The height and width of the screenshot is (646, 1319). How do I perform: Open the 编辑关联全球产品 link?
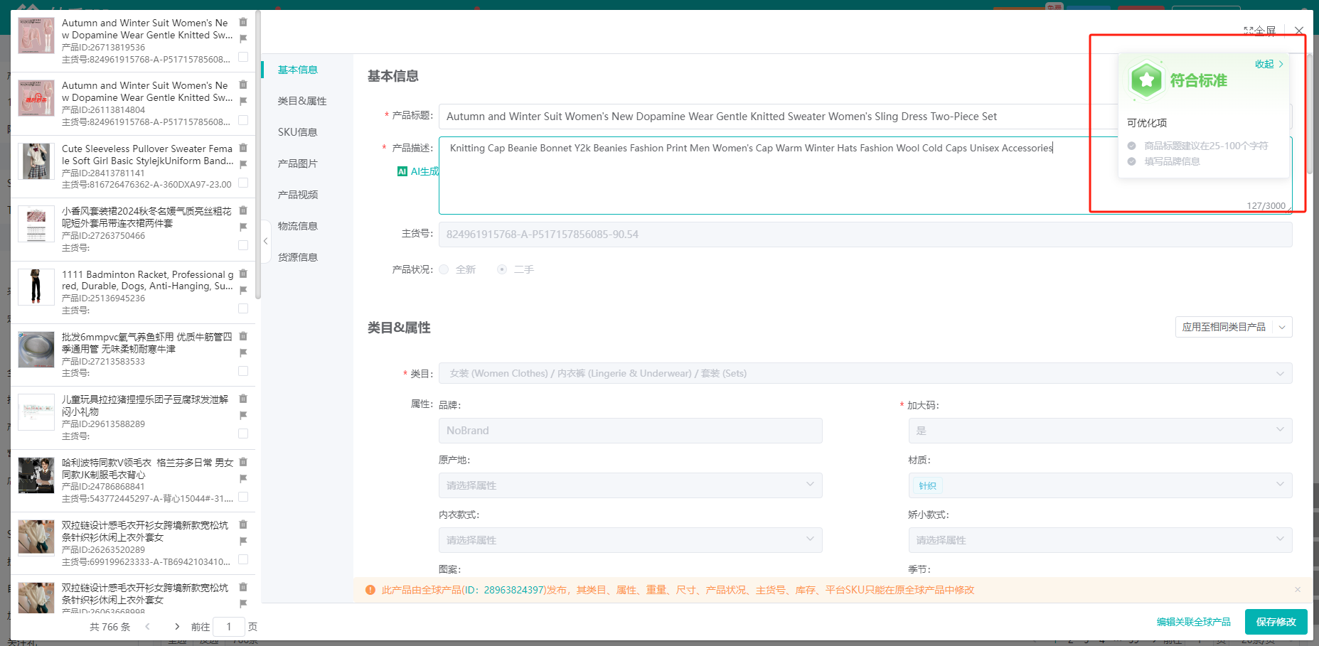point(1193,622)
